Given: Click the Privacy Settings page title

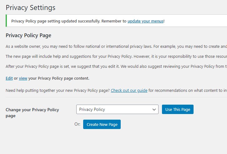Looking at the screenshot, I should point(30,7).
